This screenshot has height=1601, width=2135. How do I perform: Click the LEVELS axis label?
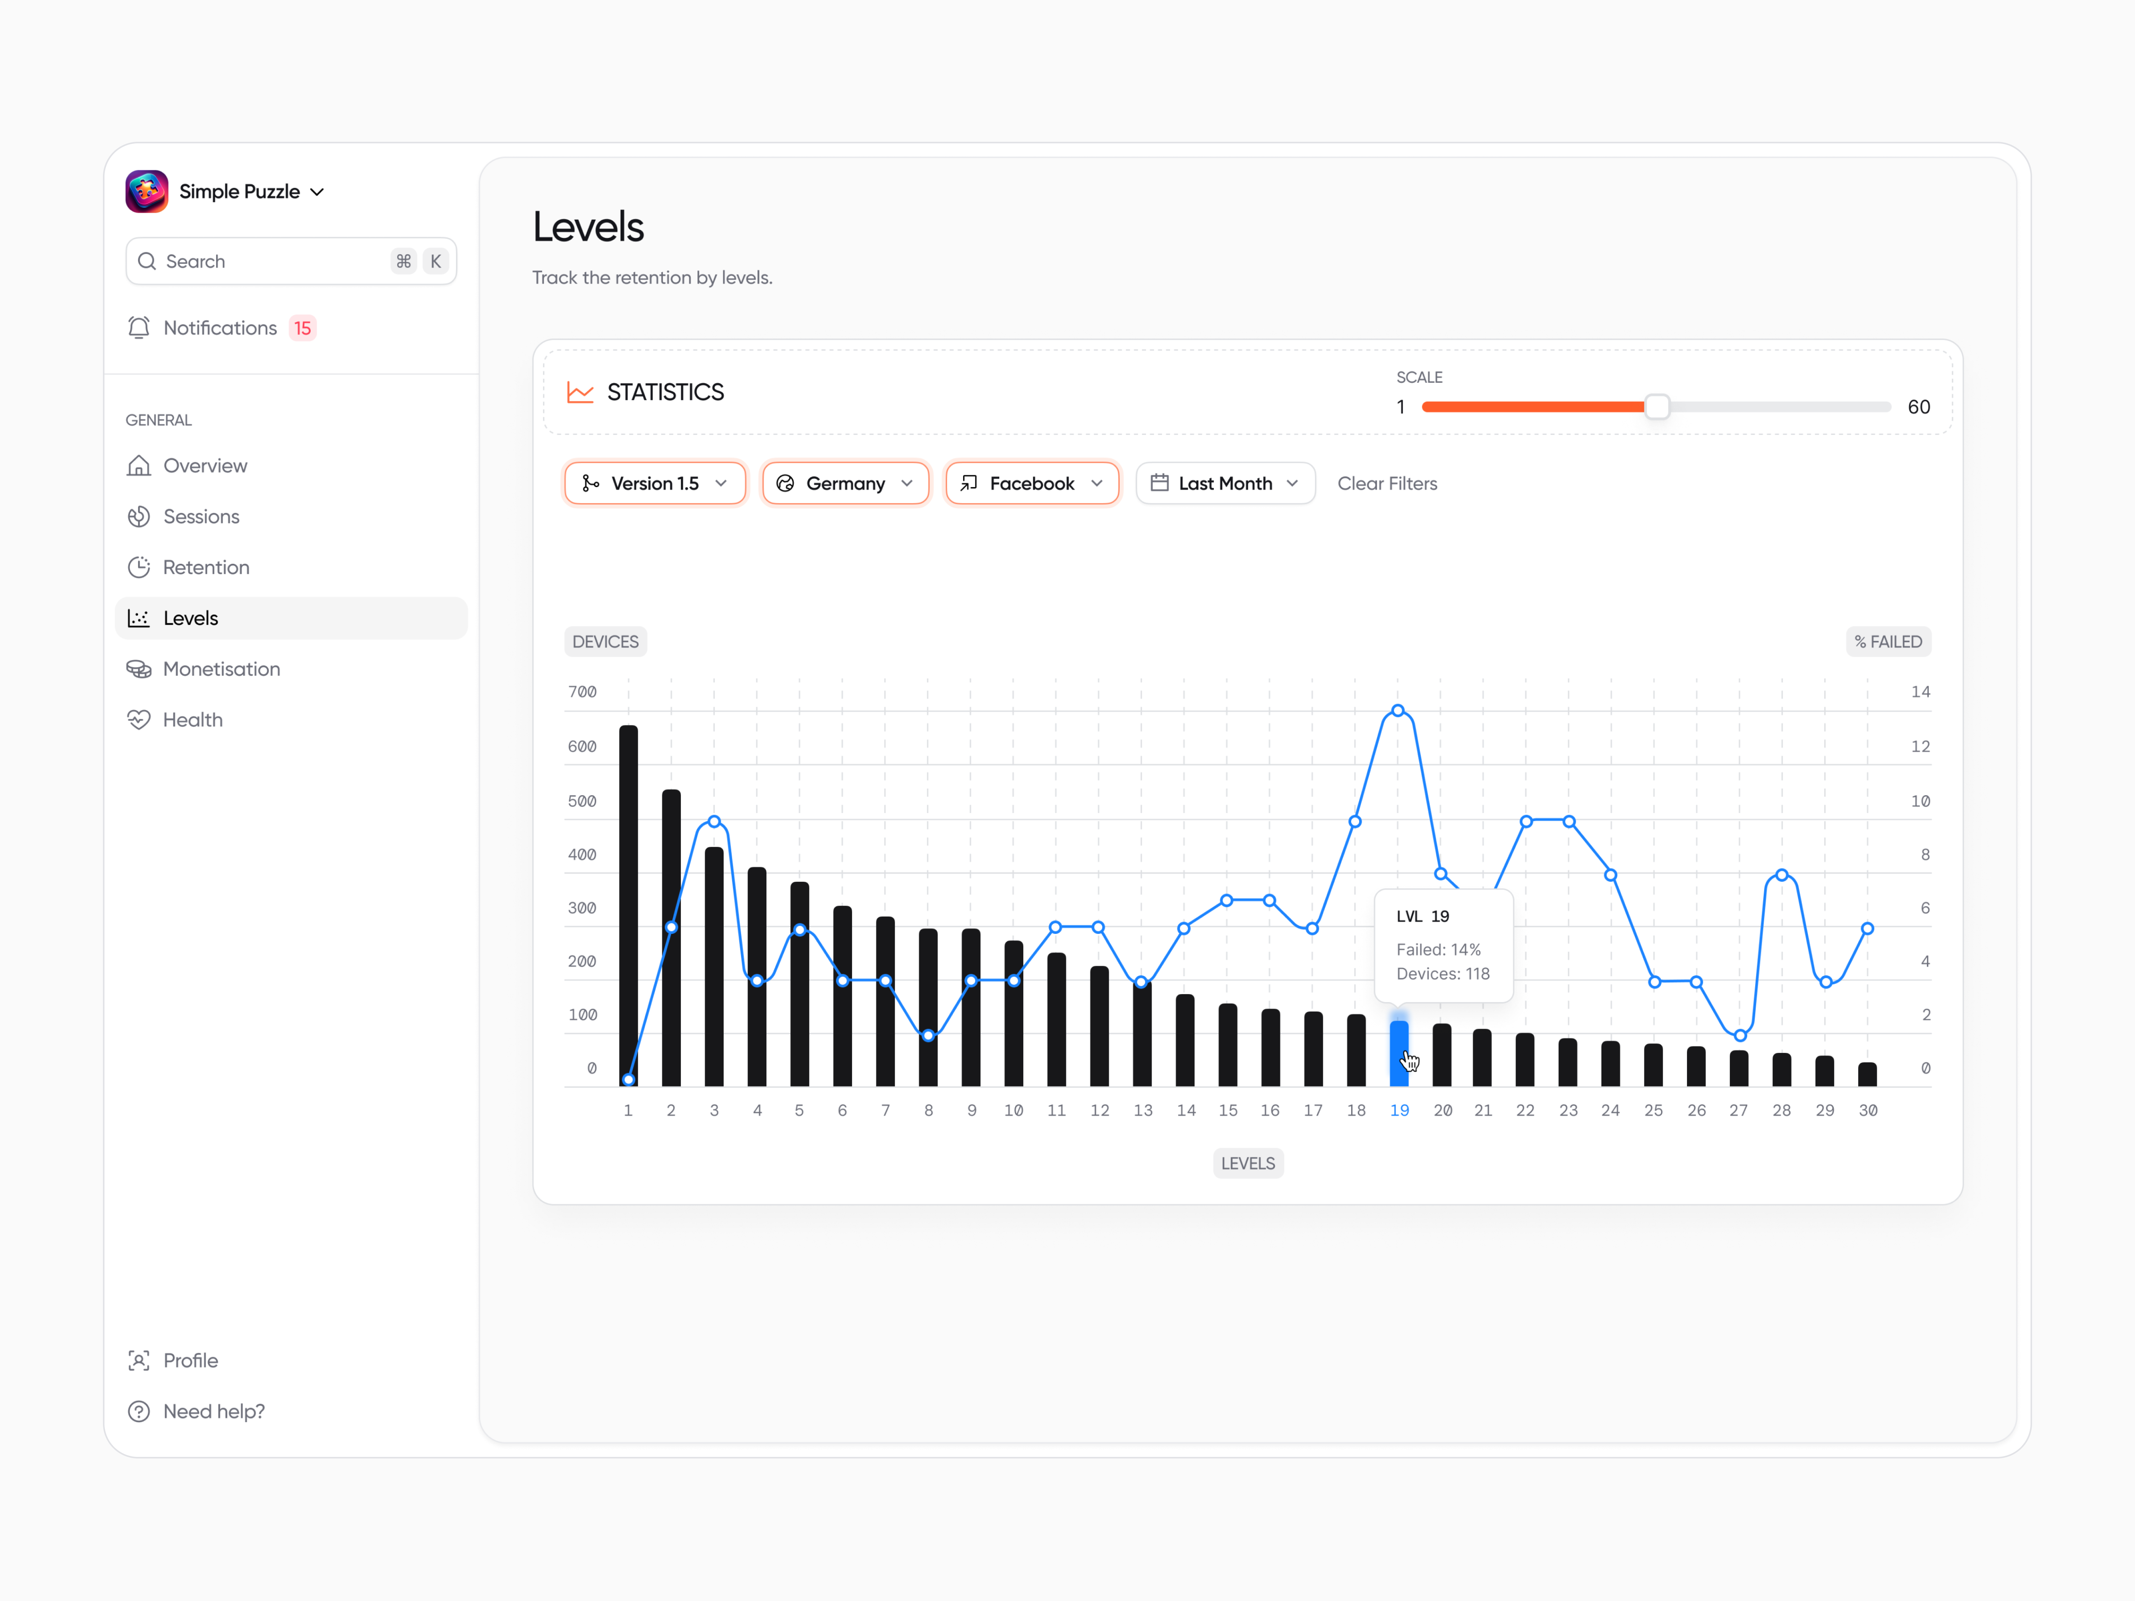1248,1164
